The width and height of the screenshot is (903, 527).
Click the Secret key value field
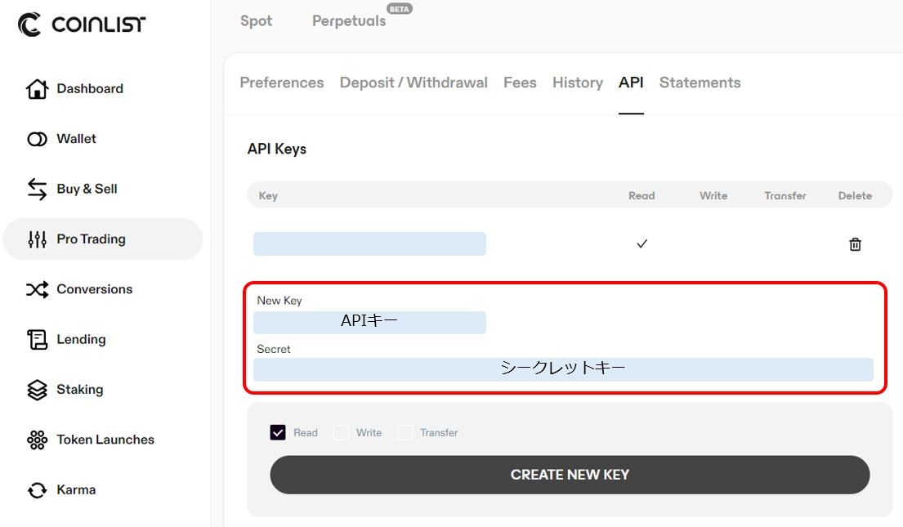(x=563, y=369)
